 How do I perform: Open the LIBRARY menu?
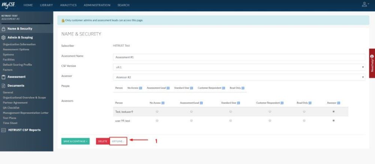click(x=46, y=5)
